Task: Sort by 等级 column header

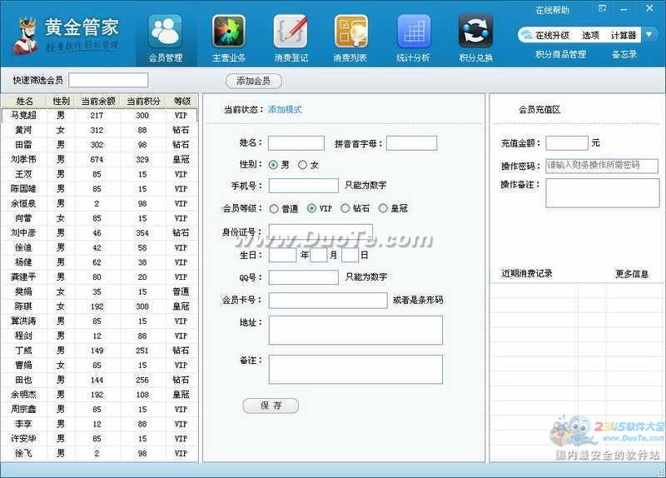Action: click(181, 101)
